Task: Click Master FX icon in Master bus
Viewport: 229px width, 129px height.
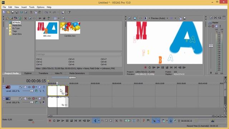Action: 210,26
